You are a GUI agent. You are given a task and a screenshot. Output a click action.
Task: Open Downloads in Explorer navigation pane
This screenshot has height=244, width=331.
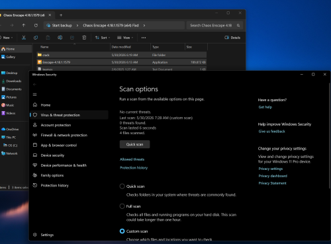tap(14, 81)
